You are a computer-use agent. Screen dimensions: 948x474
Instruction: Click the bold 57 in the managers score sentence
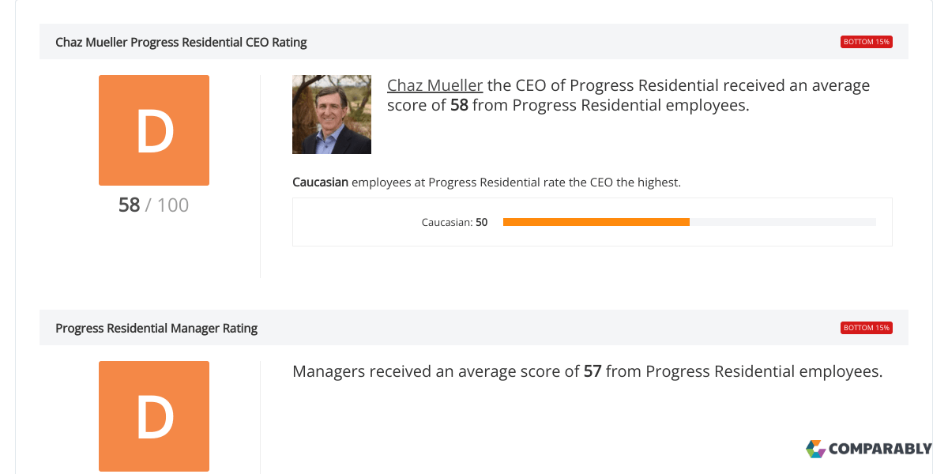(592, 371)
